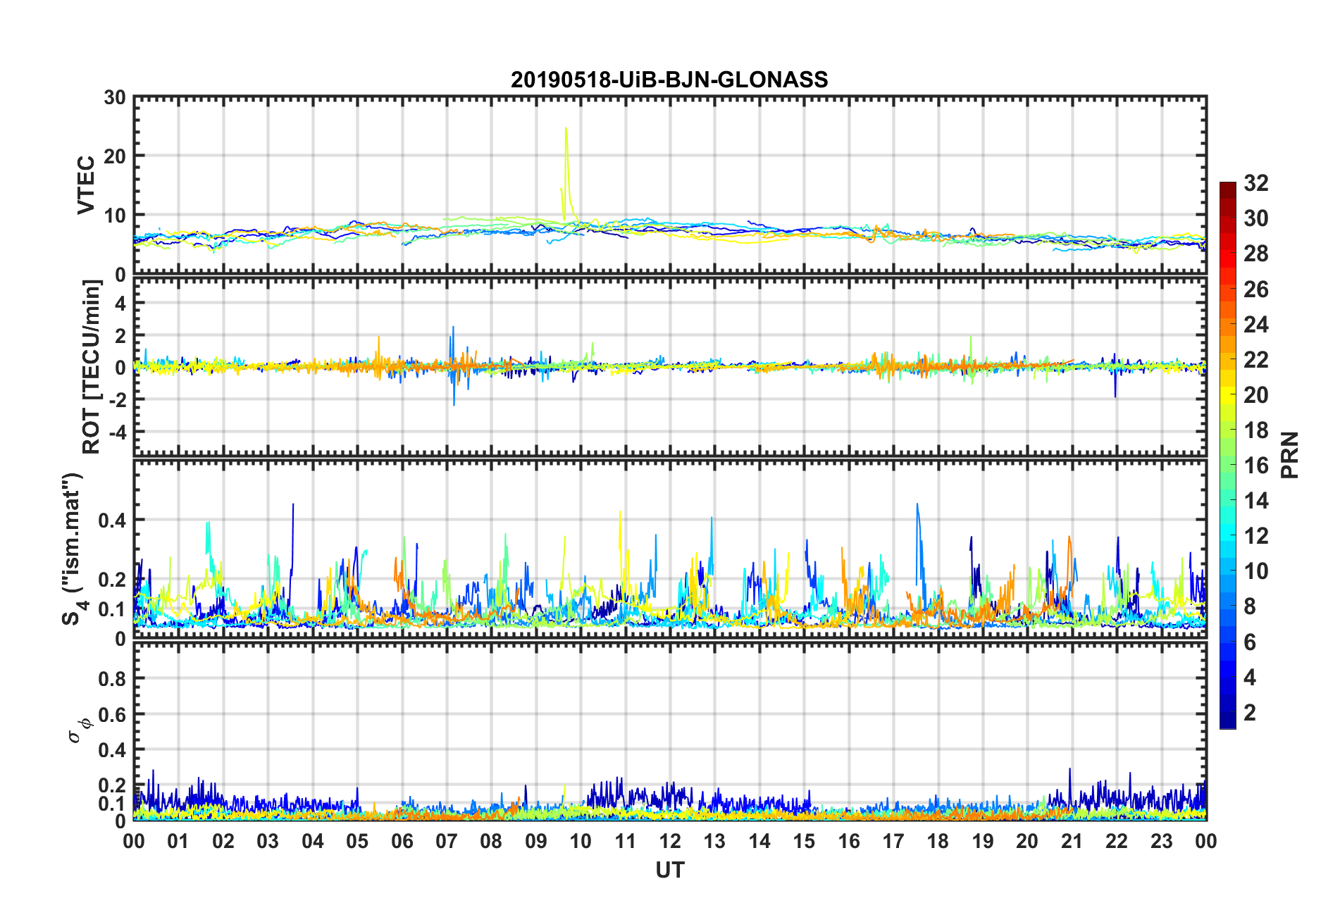Click x-axis tick label 06

[x=402, y=842]
